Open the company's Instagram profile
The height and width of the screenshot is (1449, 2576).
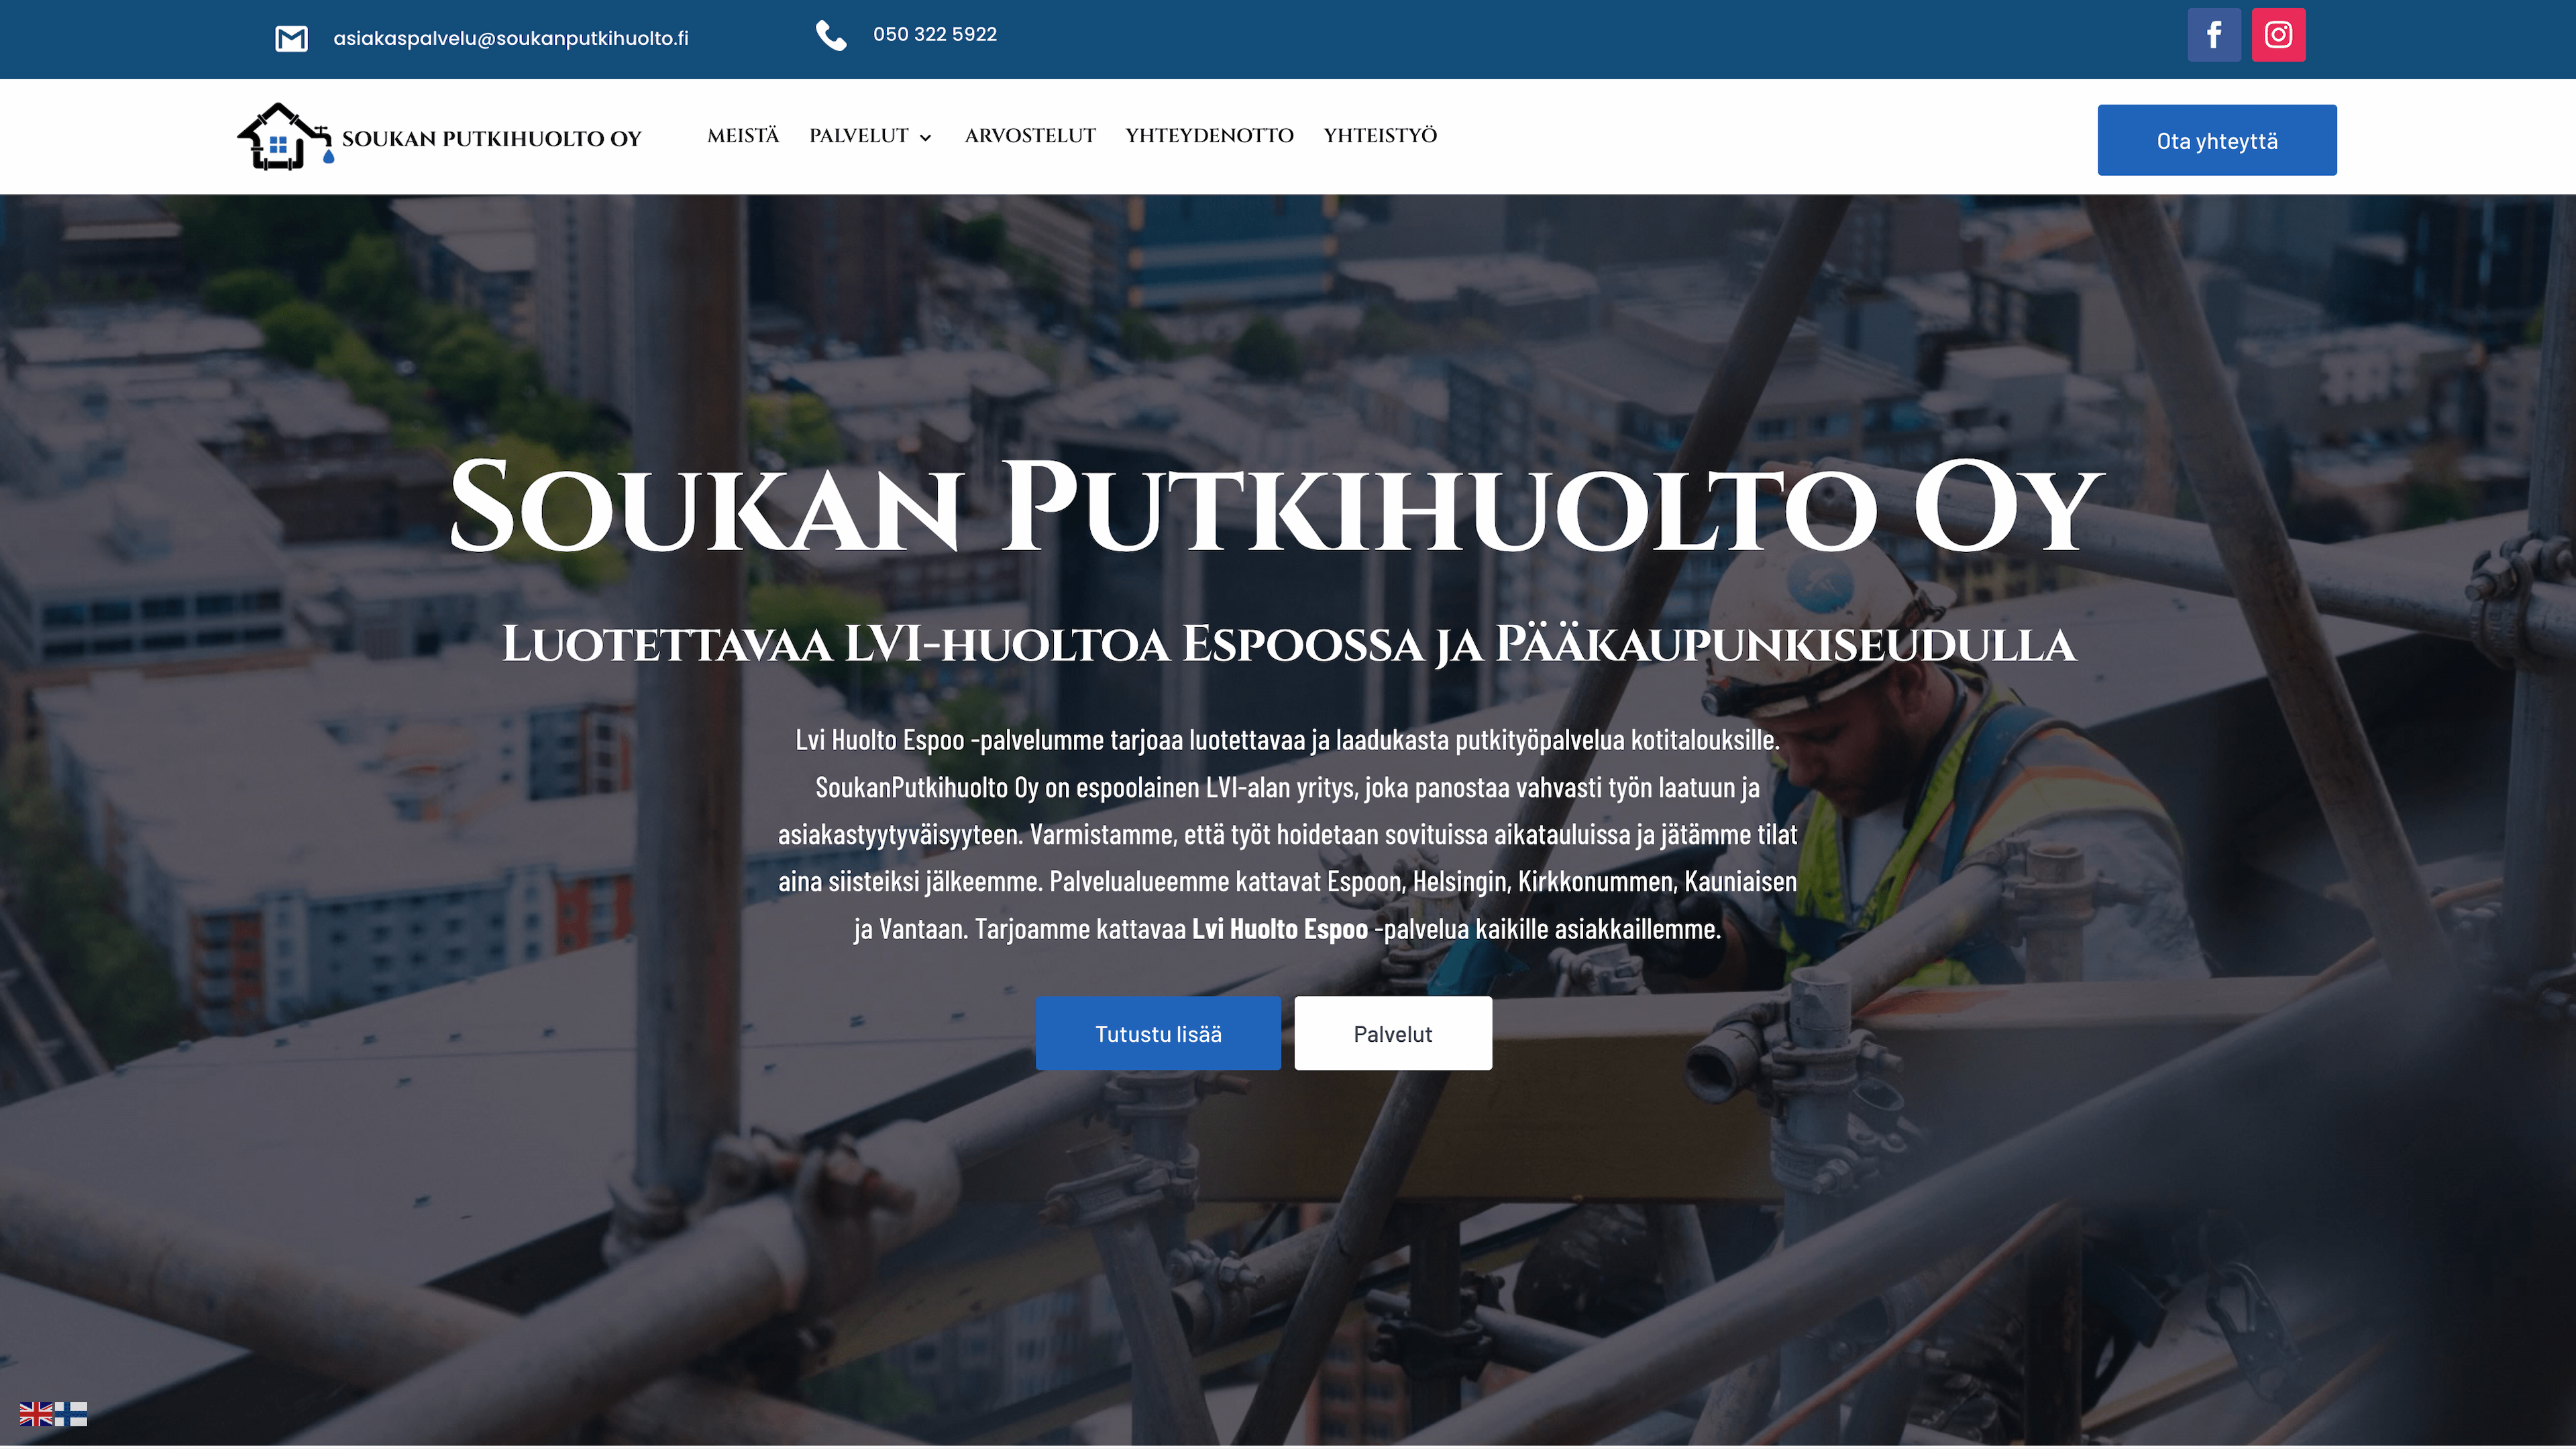(2278, 34)
